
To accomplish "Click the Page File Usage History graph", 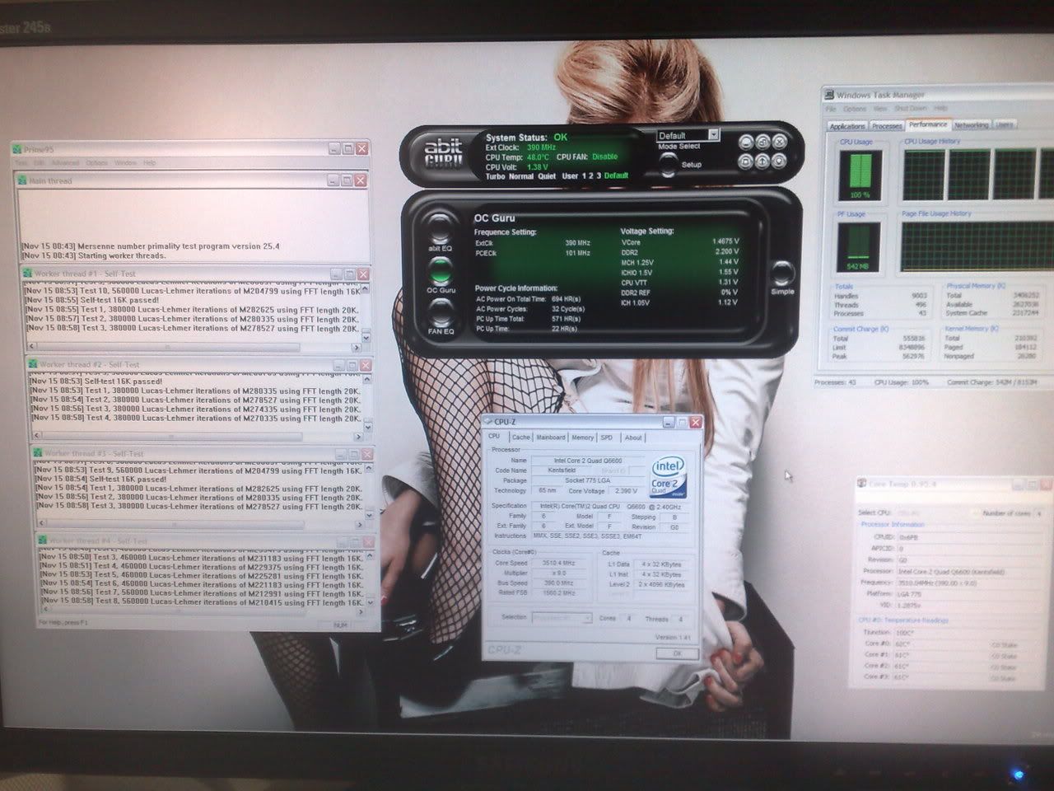I will pyautogui.click(x=978, y=247).
